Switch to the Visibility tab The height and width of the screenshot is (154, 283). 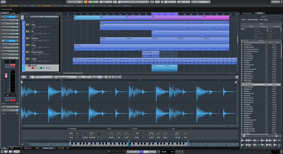[x=13, y=13]
